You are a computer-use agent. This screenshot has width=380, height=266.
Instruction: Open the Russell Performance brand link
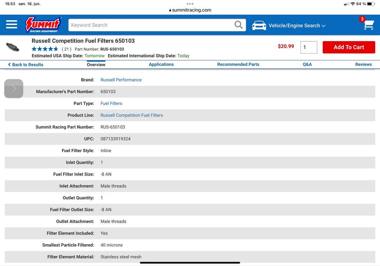point(121,80)
